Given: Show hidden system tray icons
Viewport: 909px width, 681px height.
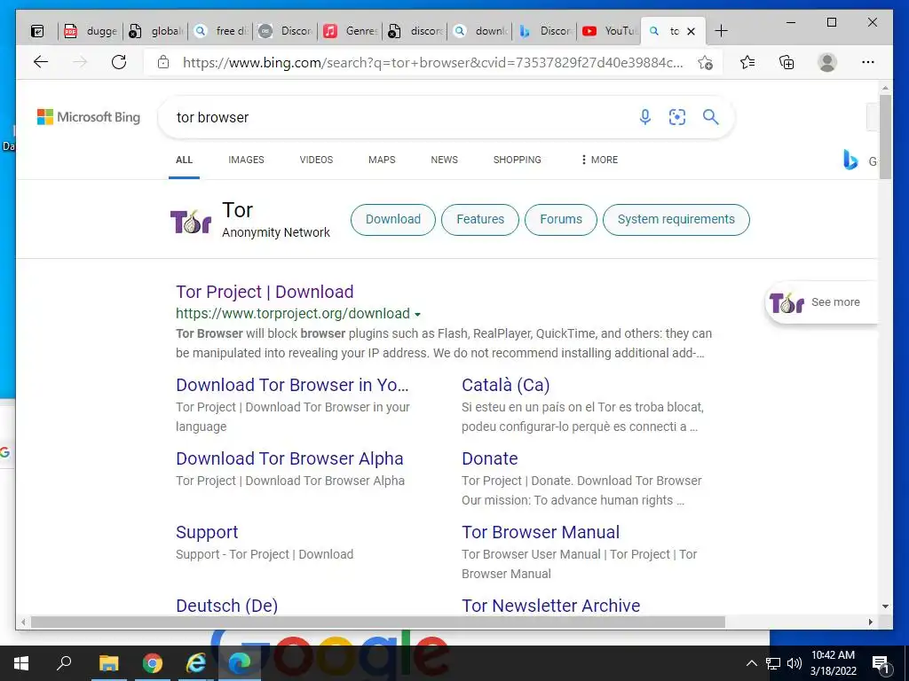Looking at the screenshot, I should [x=751, y=663].
